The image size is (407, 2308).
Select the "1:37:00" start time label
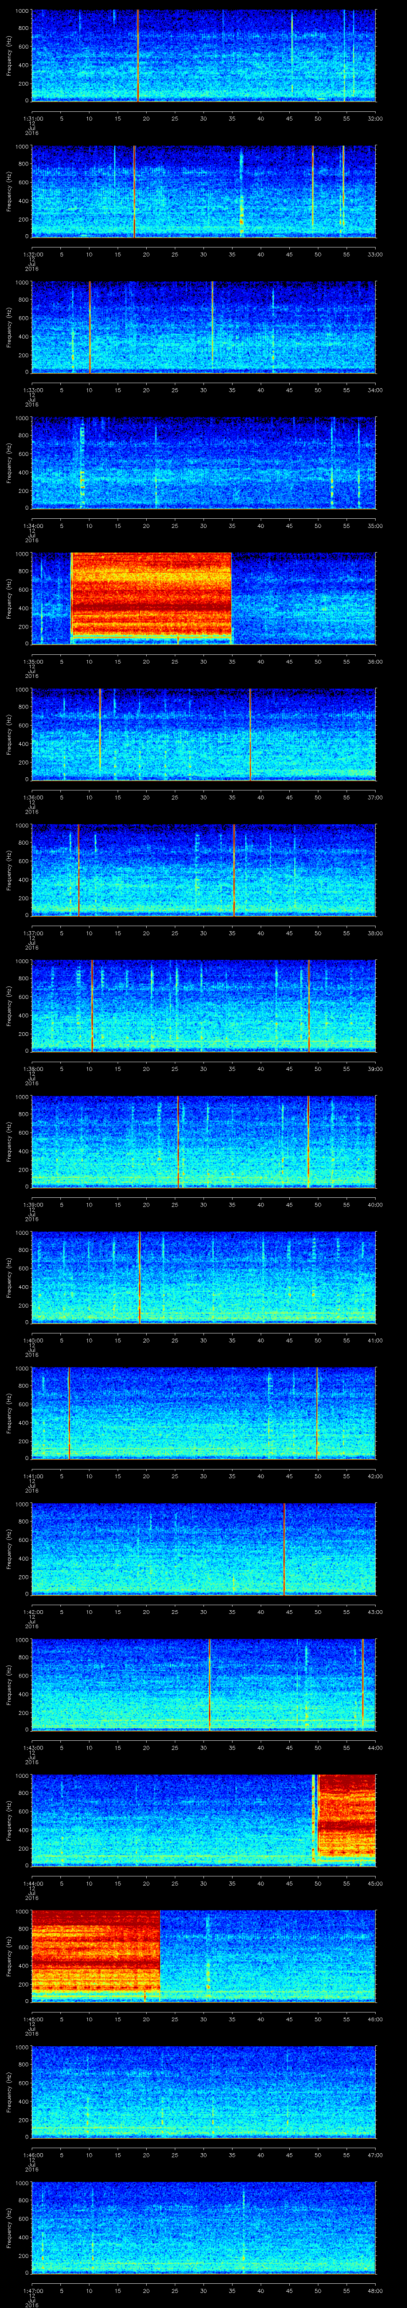(32, 933)
